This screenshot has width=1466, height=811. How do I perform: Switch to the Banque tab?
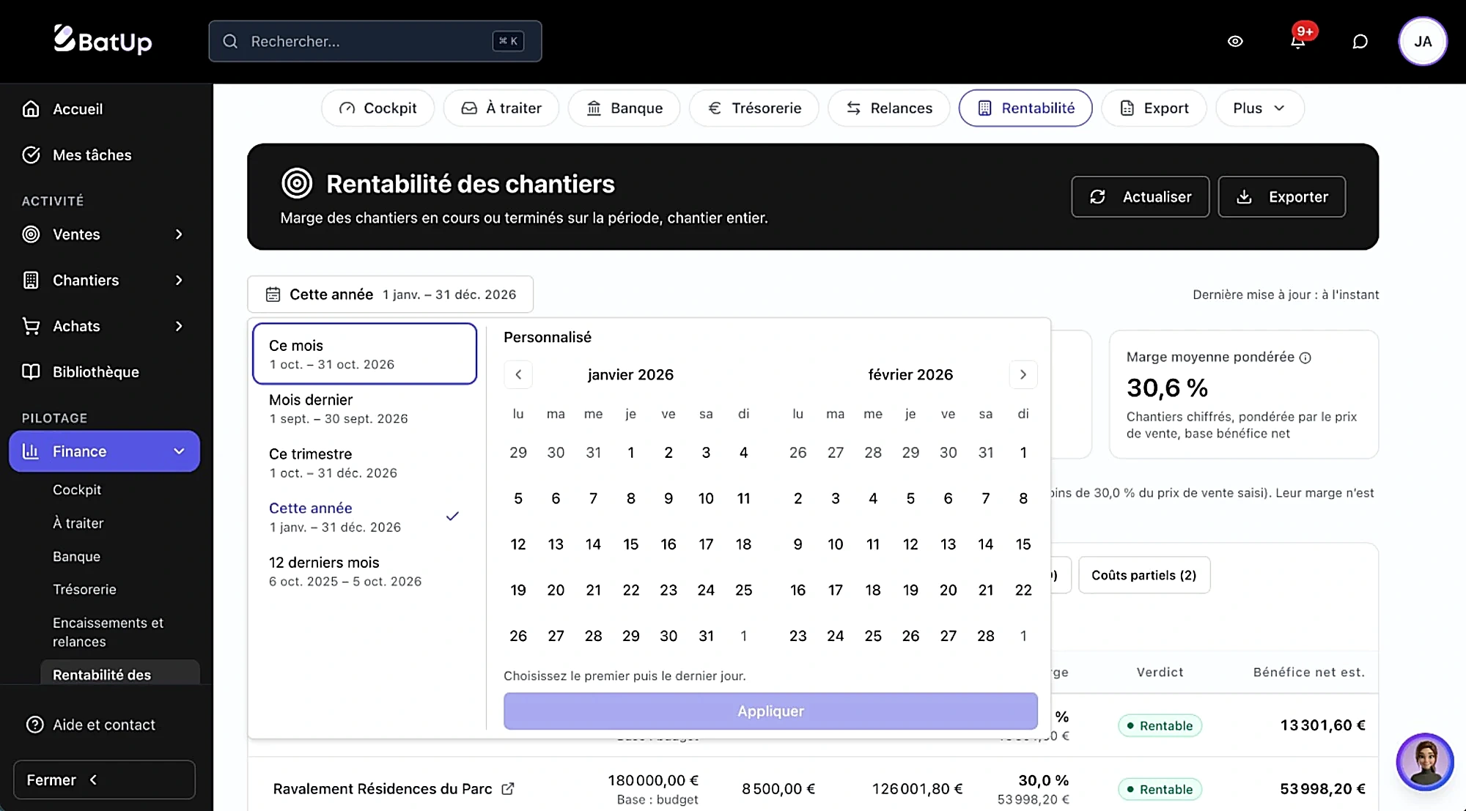(625, 108)
